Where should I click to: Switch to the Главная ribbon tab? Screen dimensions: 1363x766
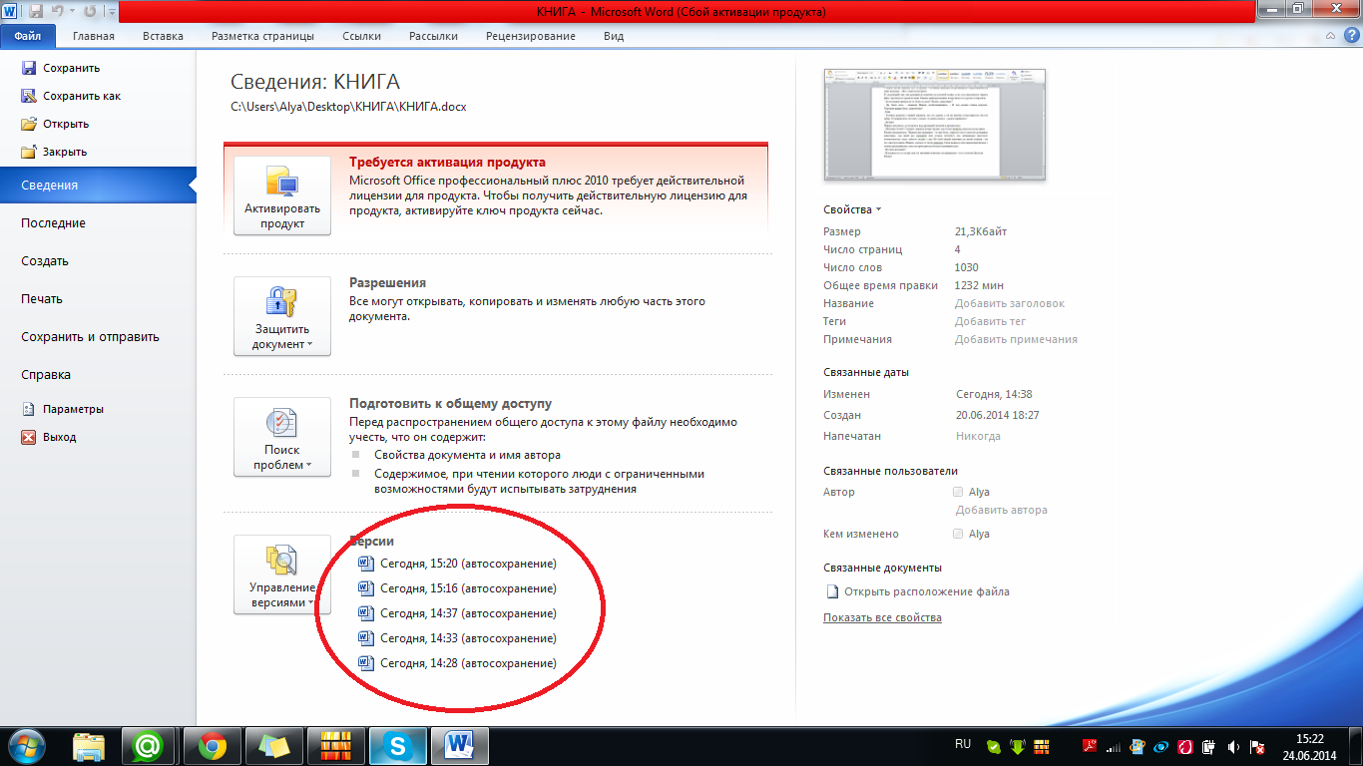tap(94, 36)
